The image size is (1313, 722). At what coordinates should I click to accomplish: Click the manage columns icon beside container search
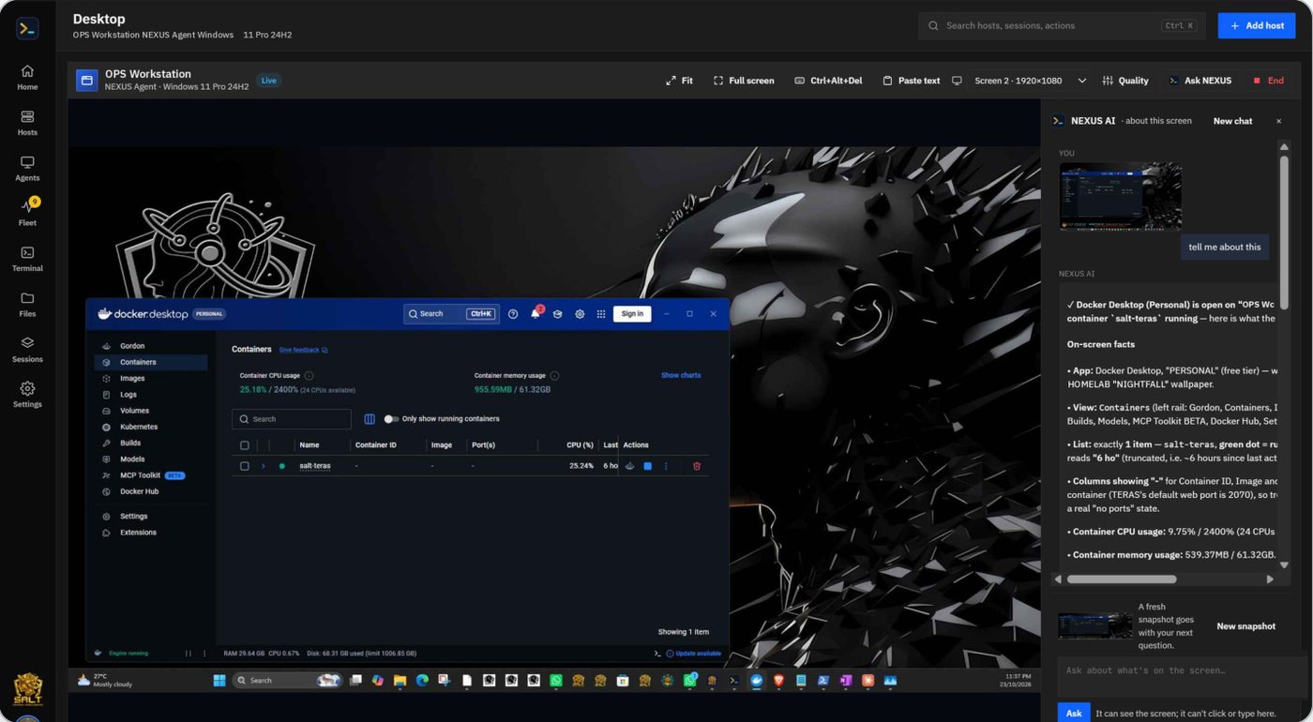pyautogui.click(x=370, y=419)
